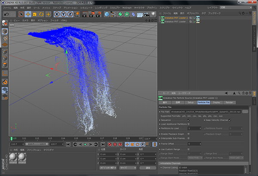258x176 pixels.
Task: Click the Play forward button
Action: [85, 144]
